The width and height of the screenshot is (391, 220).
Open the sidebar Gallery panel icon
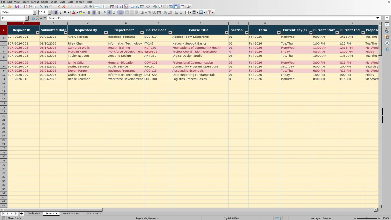point(387,37)
